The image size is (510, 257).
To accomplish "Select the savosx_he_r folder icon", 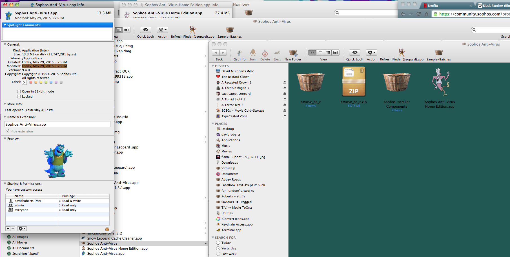I will 311,82.
